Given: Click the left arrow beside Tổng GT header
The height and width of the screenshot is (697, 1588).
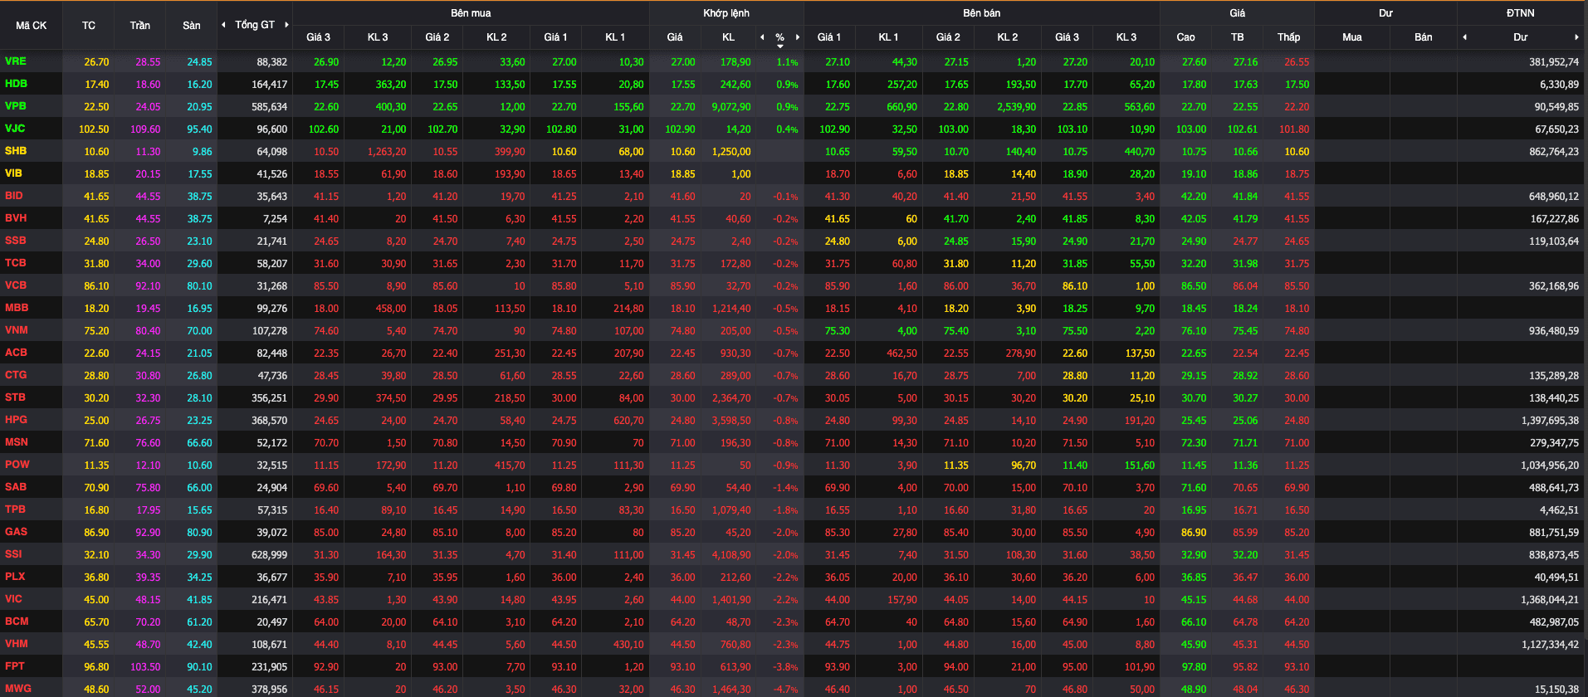Looking at the screenshot, I should (x=223, y=25).
